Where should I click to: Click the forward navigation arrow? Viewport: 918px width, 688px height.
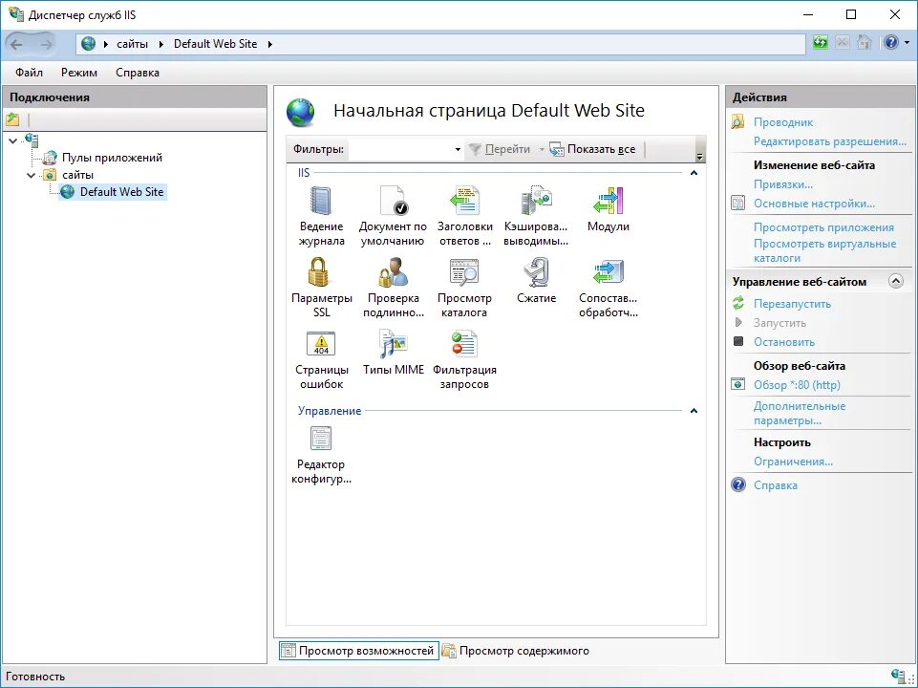(46, 44)
